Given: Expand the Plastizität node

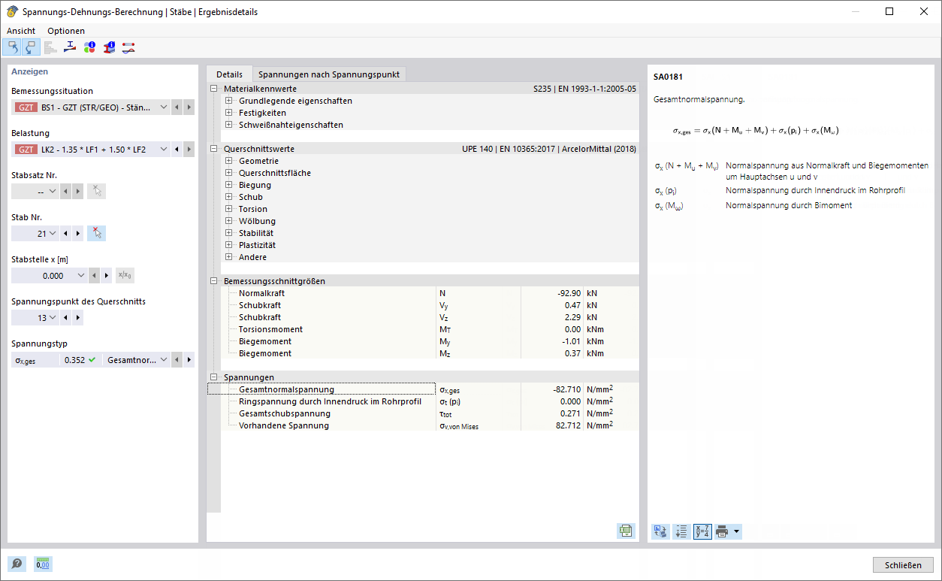Looking at the screenshot, I should pyautogui.click(x=228, y=245).
